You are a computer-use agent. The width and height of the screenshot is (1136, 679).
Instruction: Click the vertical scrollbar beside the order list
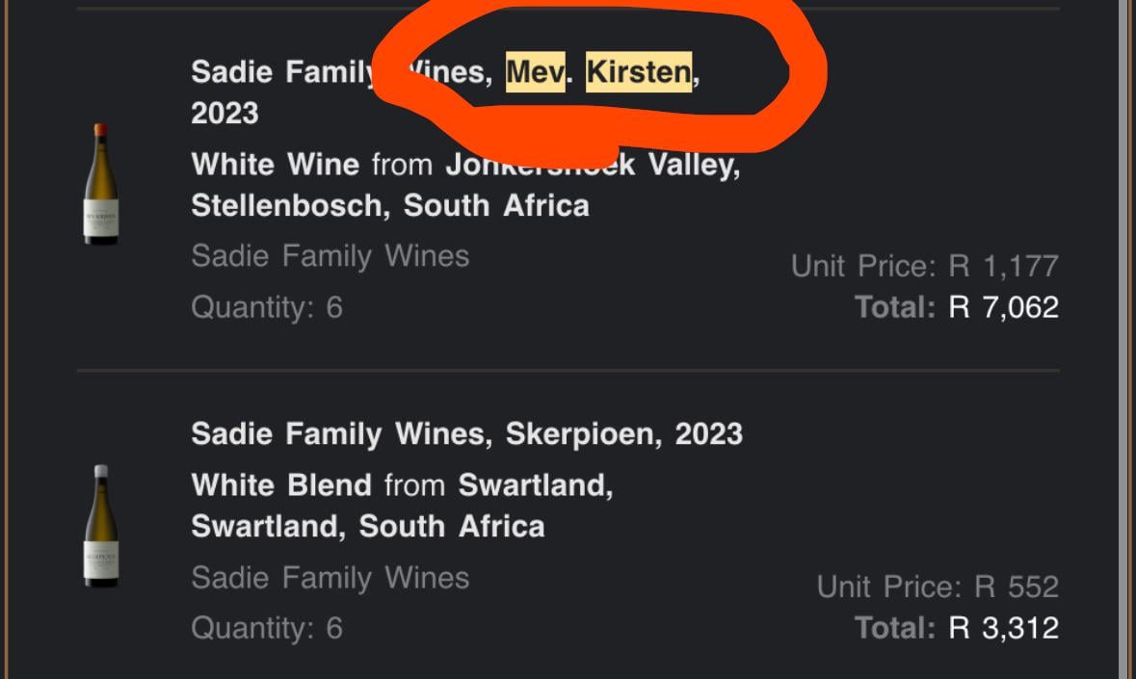click(1126, 337)
